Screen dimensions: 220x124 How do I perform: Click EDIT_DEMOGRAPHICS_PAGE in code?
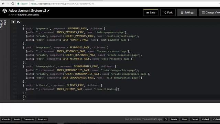coord(78,78)
